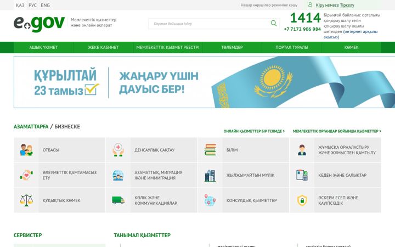Open the Білім books icon

[210, 150]
